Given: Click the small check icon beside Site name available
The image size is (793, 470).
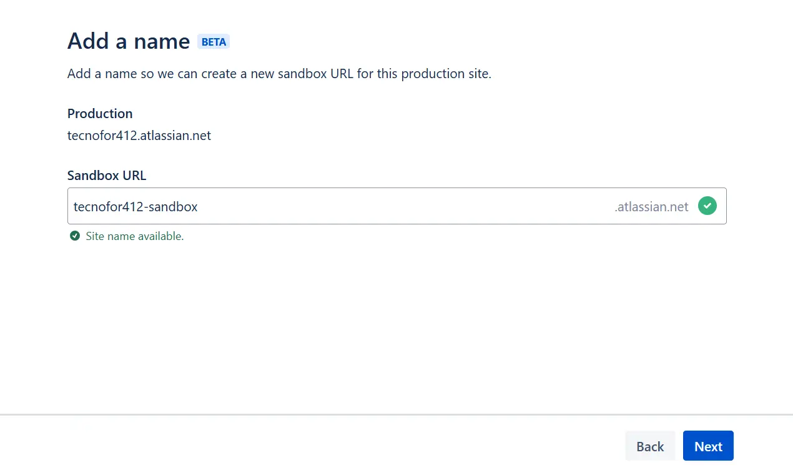Looking at the screenshot, I should pyautogui.click(x=75, y=236).
